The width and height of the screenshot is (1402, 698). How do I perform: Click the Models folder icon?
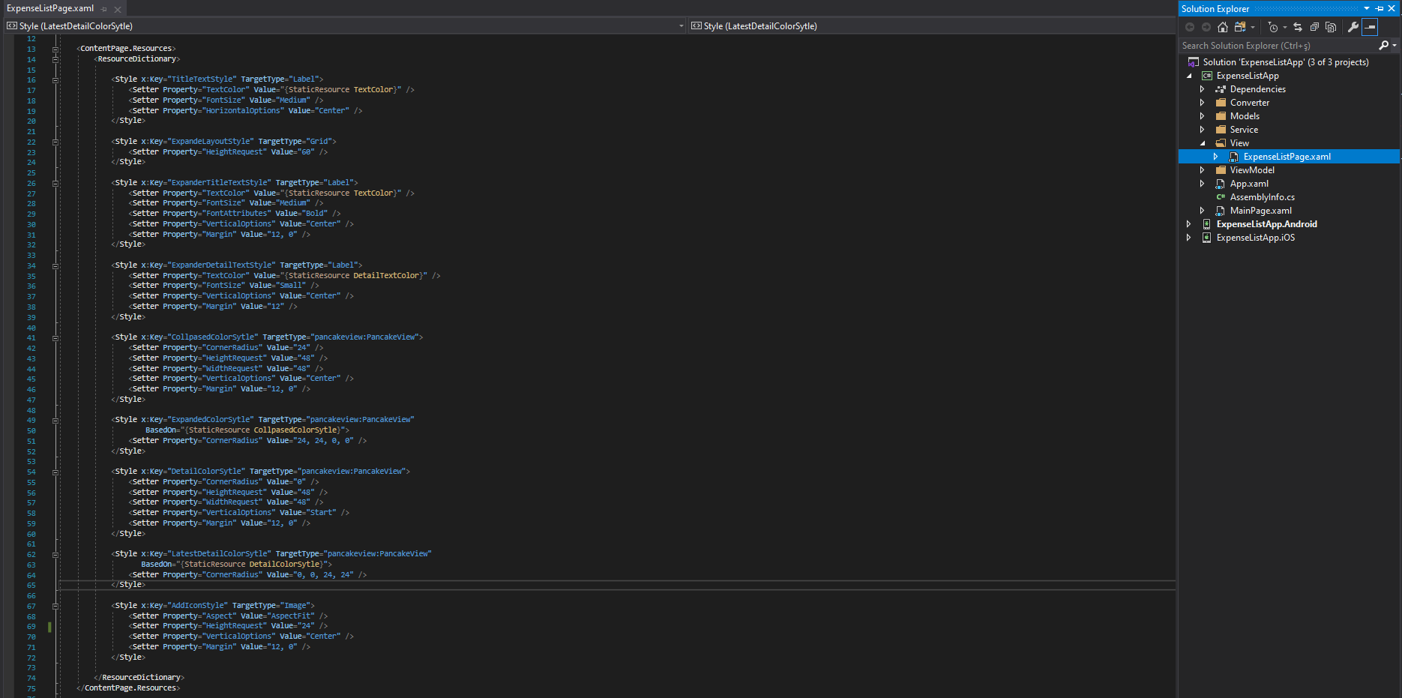point(1221,116)
